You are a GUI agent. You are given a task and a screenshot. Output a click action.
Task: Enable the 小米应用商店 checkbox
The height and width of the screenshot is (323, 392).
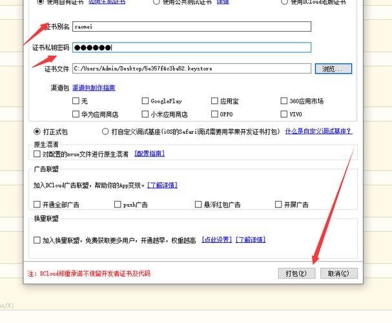click(145, 114)
